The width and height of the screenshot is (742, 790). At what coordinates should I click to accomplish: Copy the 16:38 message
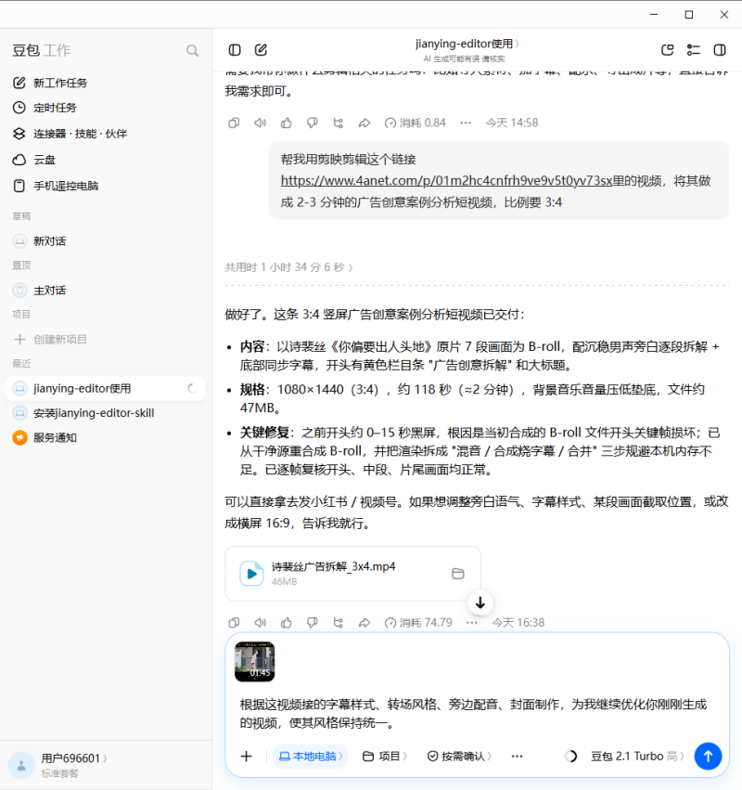234,623
